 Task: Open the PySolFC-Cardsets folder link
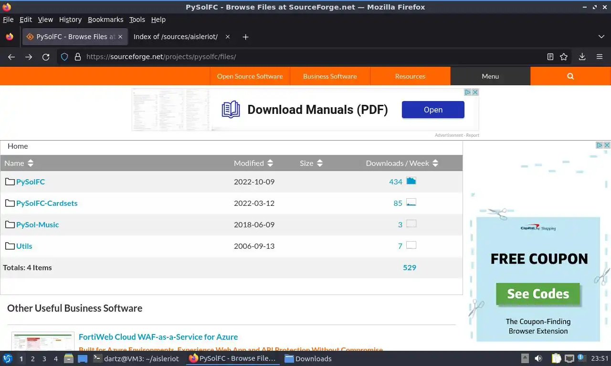pos(47,203)
